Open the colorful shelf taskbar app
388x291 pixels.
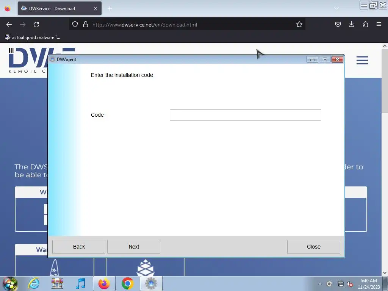tap(57, 283)
